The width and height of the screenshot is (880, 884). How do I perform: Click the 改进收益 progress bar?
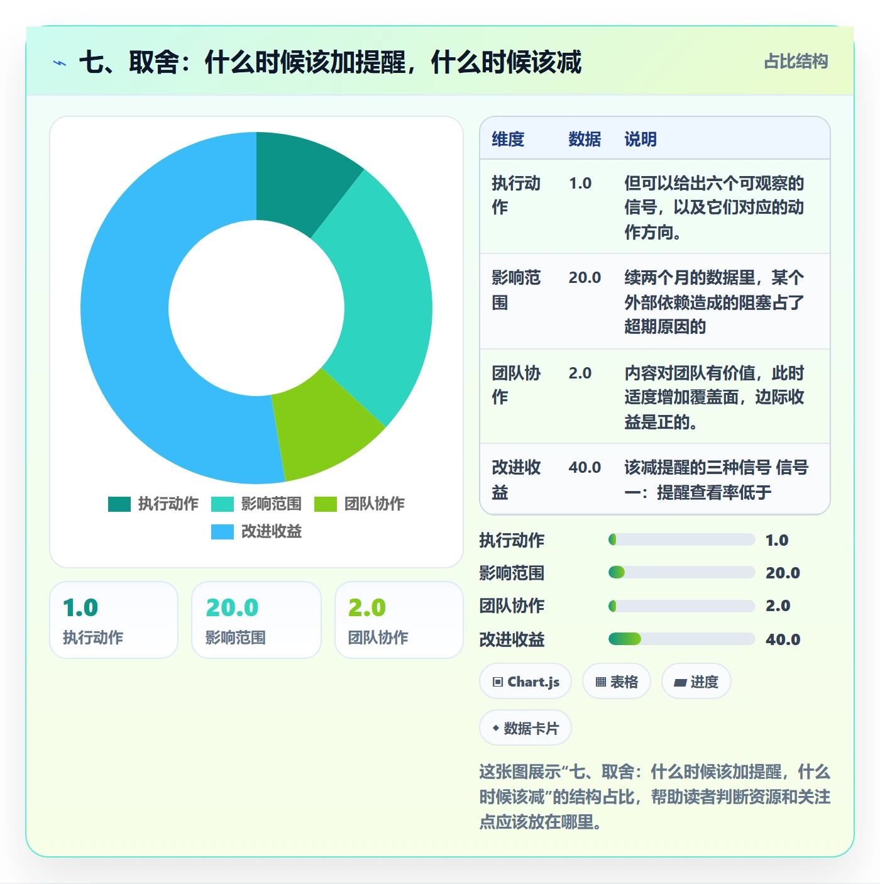[681, 639]
